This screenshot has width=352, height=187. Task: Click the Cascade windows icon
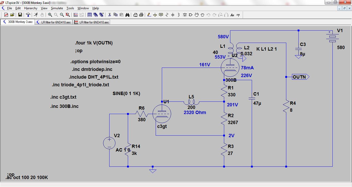pos(96,15)
